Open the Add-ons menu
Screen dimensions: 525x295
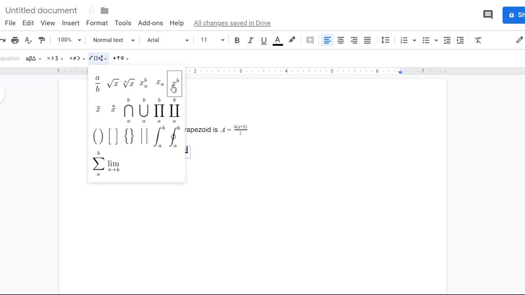[151, 23]
